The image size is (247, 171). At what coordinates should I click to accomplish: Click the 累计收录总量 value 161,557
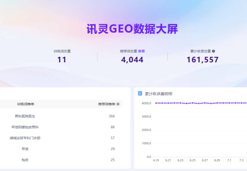pyautogui.click(x=203, y=60)
